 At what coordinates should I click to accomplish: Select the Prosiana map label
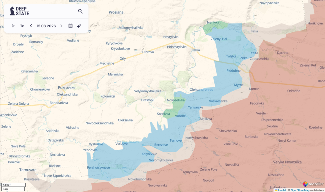pyautogui.click(x=116, y=12)
